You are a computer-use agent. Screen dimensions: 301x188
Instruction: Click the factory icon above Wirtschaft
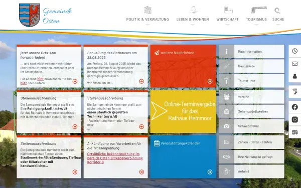pyautogui.click(x=228, y=10)
